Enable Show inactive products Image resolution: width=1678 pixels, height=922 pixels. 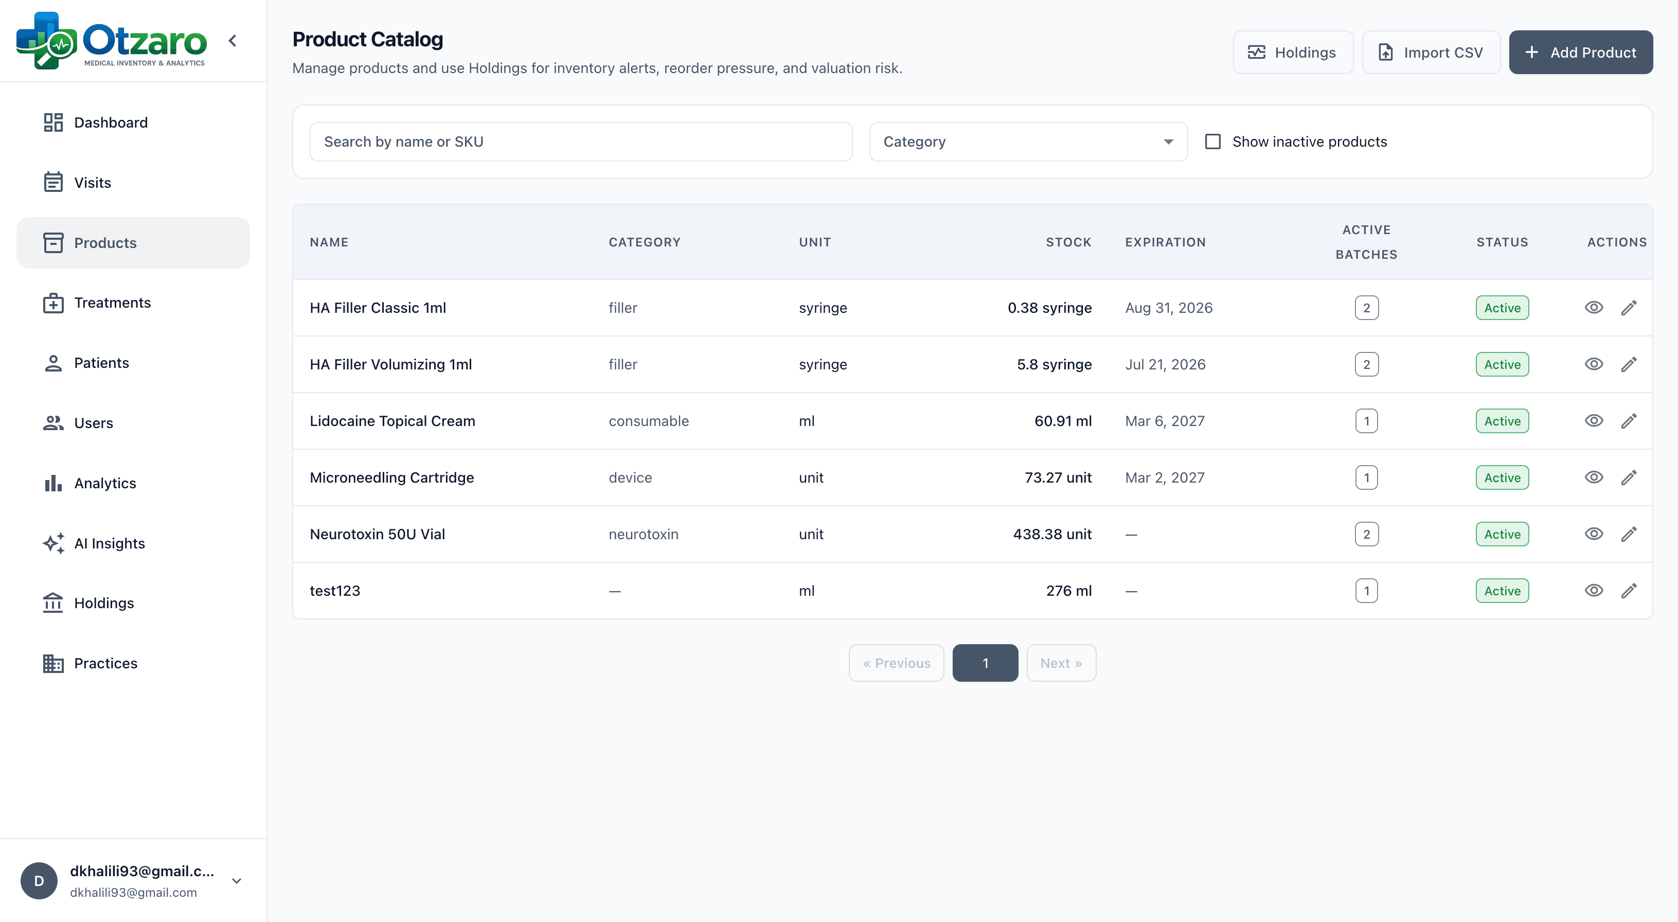pyautogui.click(x=1213, y=141)
